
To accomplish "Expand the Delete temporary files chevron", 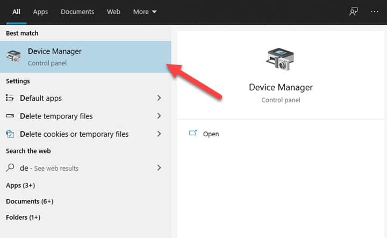I will point(159,116).
